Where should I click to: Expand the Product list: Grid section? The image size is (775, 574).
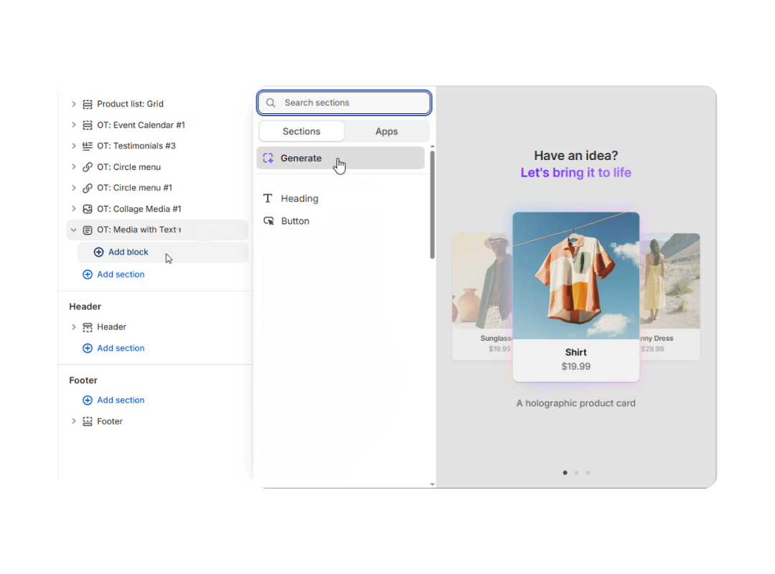(74, 104)
